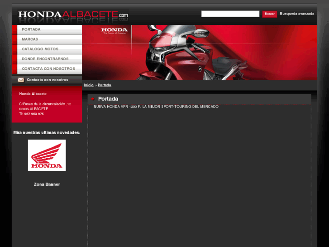Click the NUEVA HONDA VFR 1200 F text
The width and height of the screenshot is (329, 247).
tap(156, 107)
